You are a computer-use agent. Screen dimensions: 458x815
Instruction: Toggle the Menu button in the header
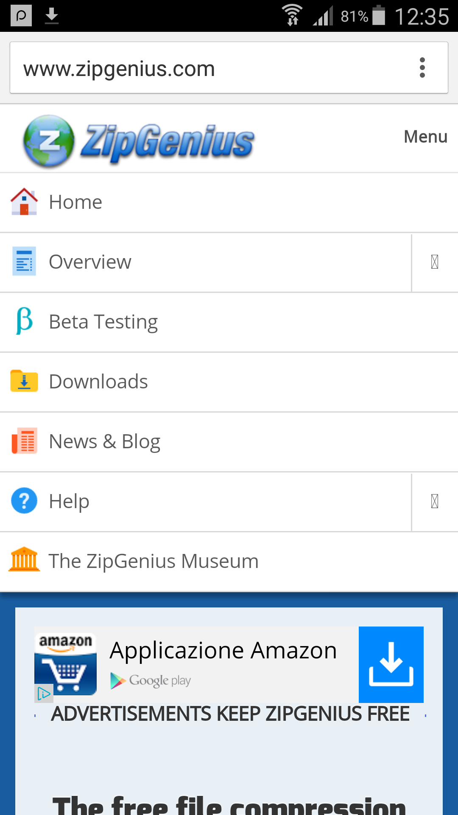tap(425, 137)
